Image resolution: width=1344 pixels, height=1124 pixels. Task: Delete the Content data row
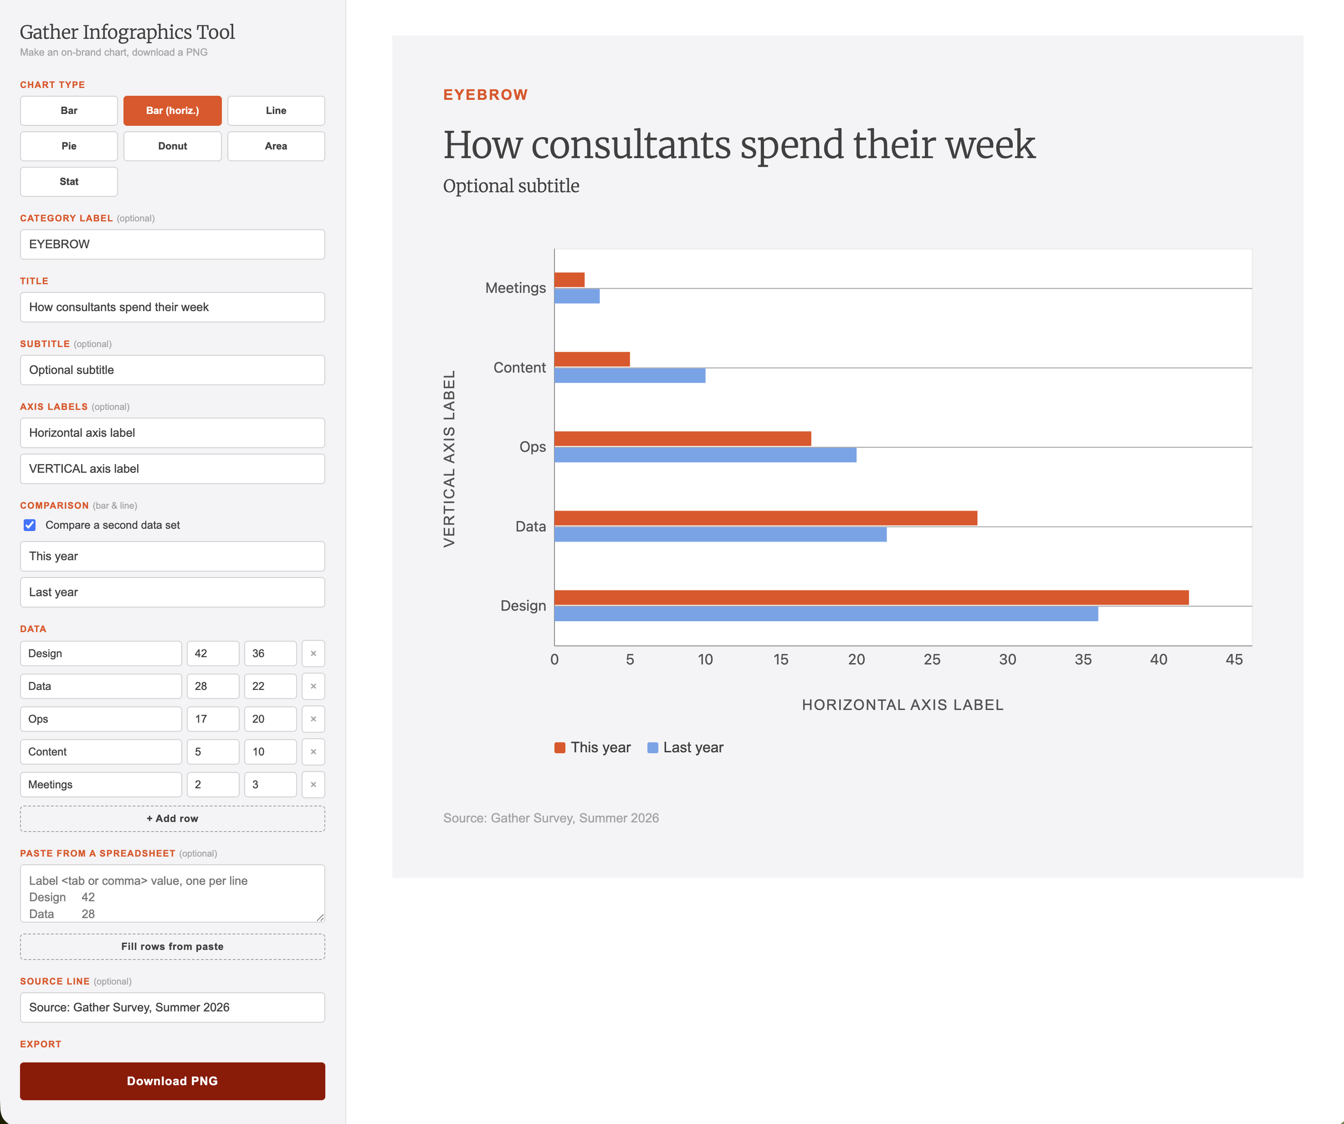coord(313,752)
